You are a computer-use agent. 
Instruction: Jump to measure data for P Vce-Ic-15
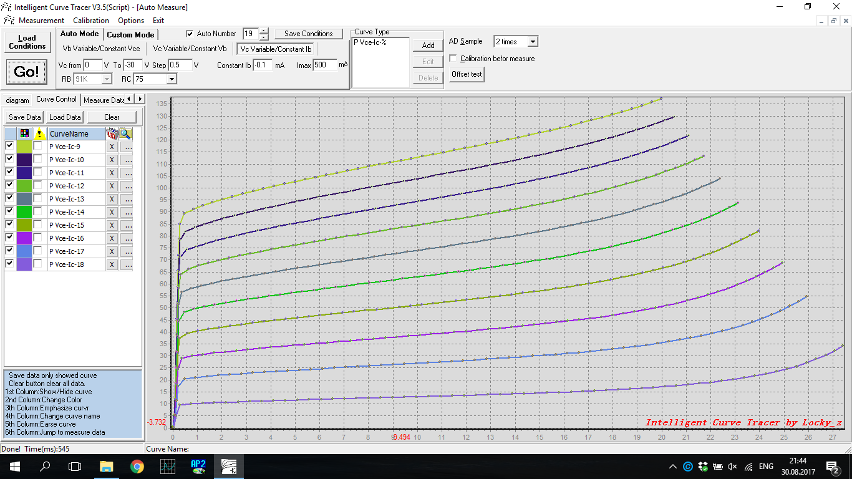[x=127, y=225]
